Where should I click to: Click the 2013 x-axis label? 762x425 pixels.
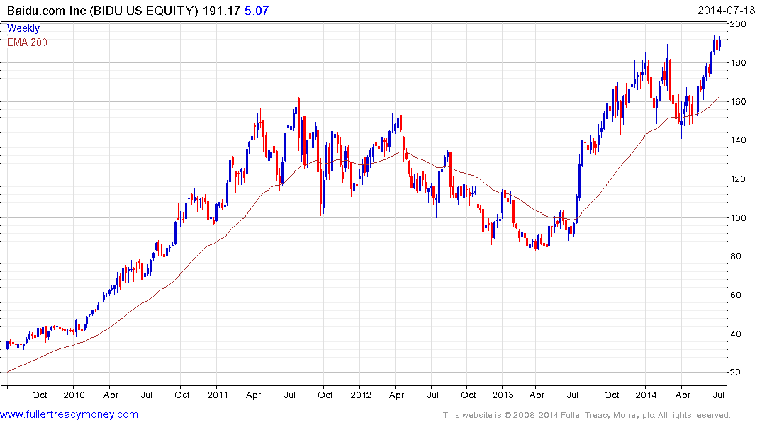pos(503,395)
